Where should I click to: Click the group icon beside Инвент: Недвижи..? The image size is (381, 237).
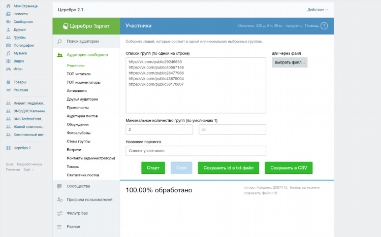(x=8, y=103)
